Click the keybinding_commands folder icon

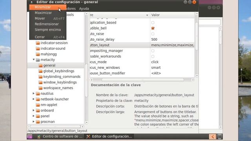coord(40,77)
